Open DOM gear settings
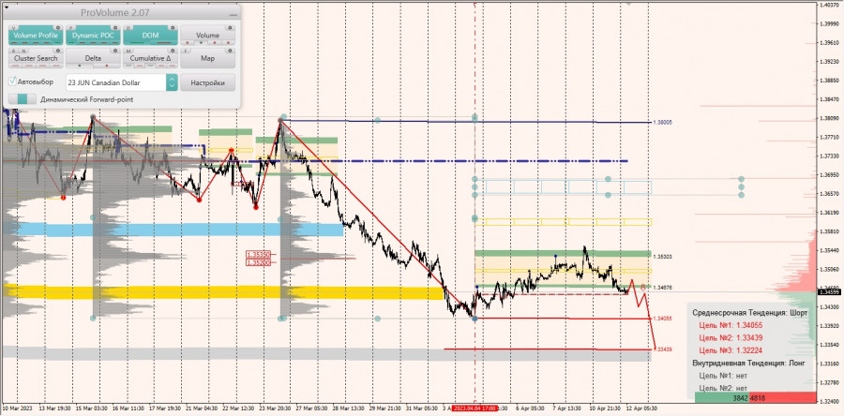844x416 pixels. (173, 27)
